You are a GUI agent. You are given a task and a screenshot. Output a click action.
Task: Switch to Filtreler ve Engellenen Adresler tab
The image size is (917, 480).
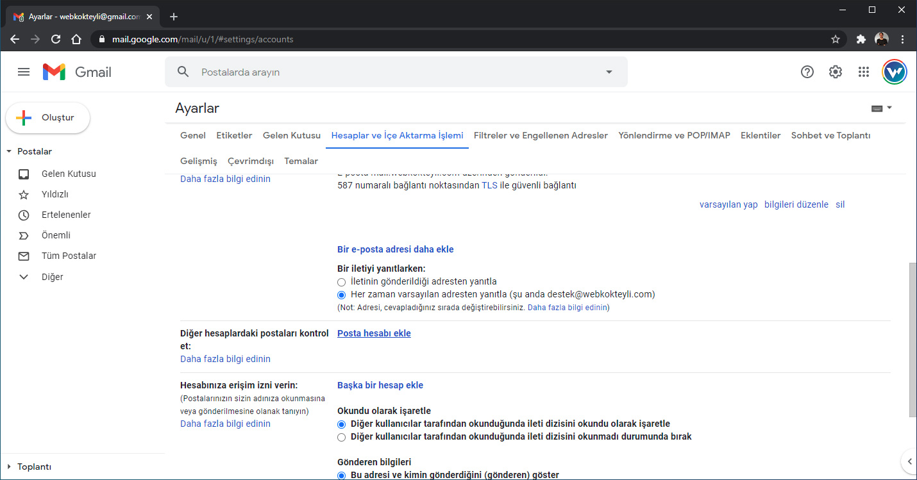[x=541, y=135]
